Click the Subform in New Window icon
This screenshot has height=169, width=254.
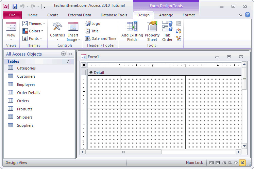point(179,24)
